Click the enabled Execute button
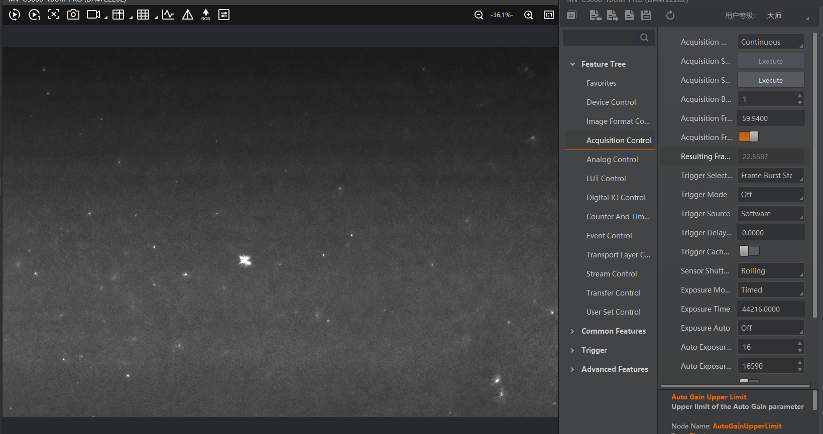The width and height of the screenshot is (823, 434). click(x=770, y=80)
